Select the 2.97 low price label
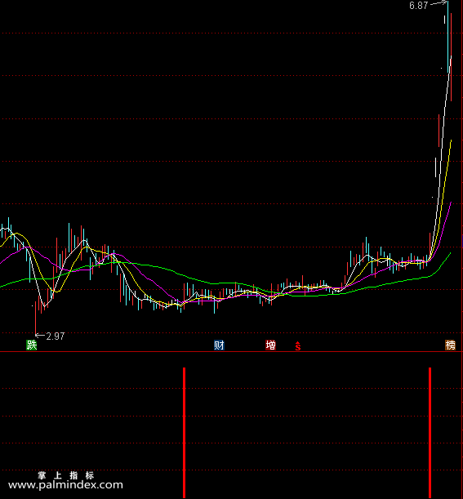 [x=56, y=336]
